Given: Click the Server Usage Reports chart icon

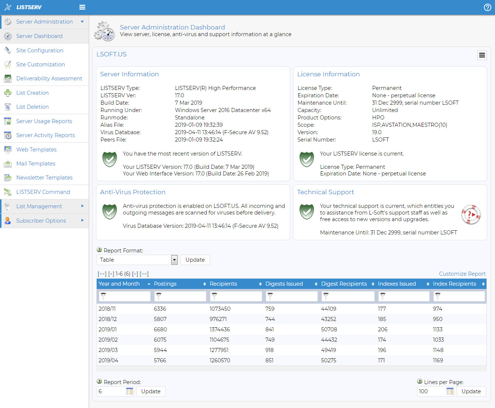Looking at the screenshot, I should [8, 121].
